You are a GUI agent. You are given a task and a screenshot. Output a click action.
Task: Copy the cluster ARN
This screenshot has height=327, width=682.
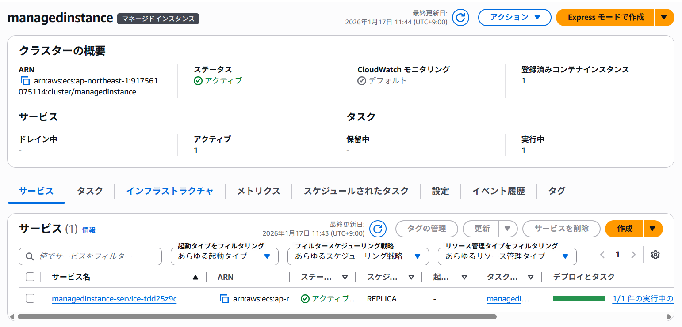(25, 81)
